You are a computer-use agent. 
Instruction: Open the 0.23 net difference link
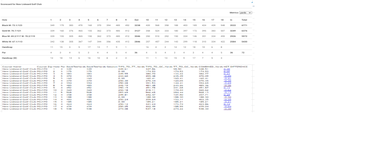coord(227,74)
